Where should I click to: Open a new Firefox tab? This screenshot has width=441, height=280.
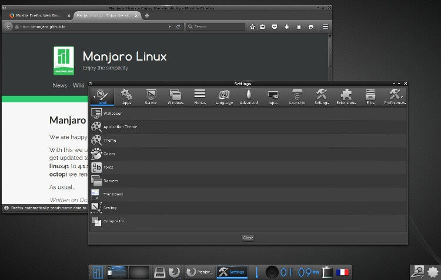pyautogui.click(x=147, y=16)
